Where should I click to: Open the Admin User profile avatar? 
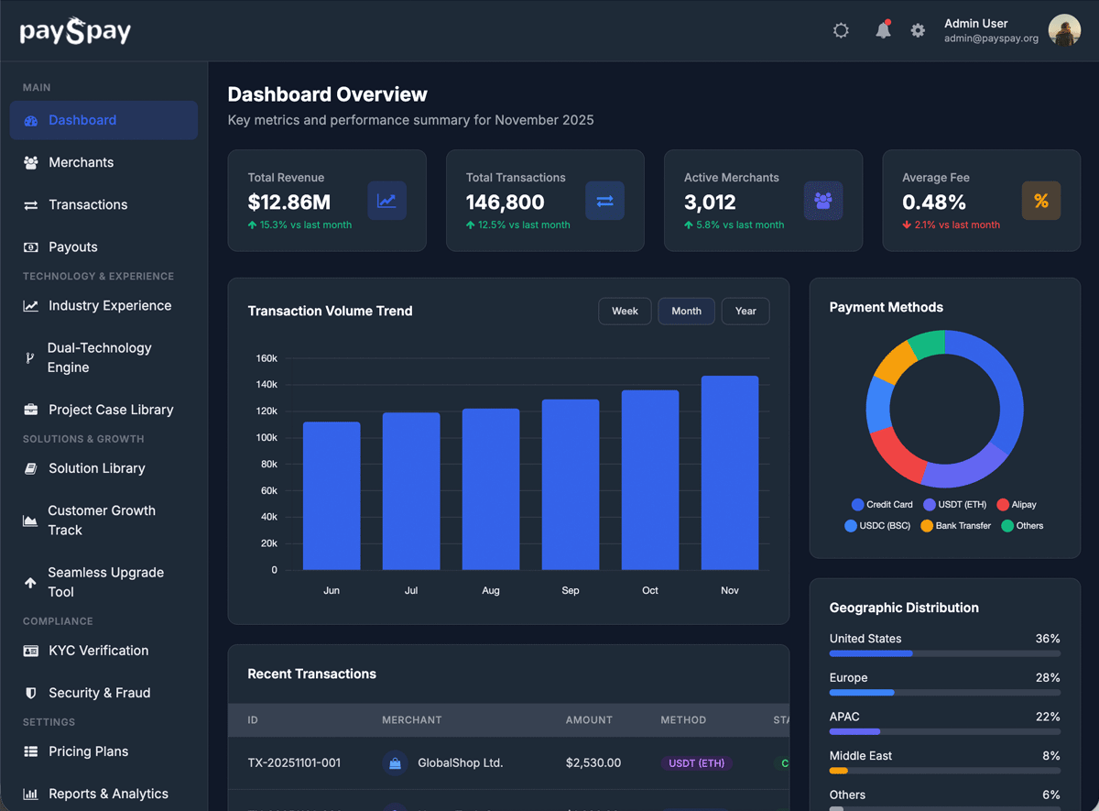1064,30
